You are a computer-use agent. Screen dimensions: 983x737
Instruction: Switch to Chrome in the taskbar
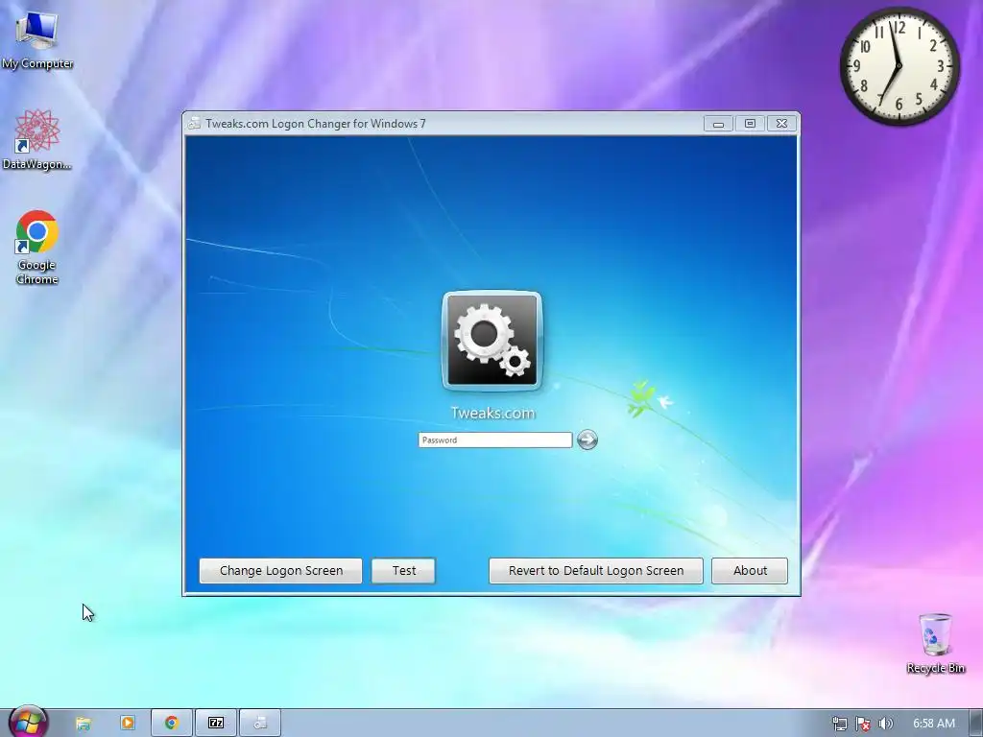(171, 724)
